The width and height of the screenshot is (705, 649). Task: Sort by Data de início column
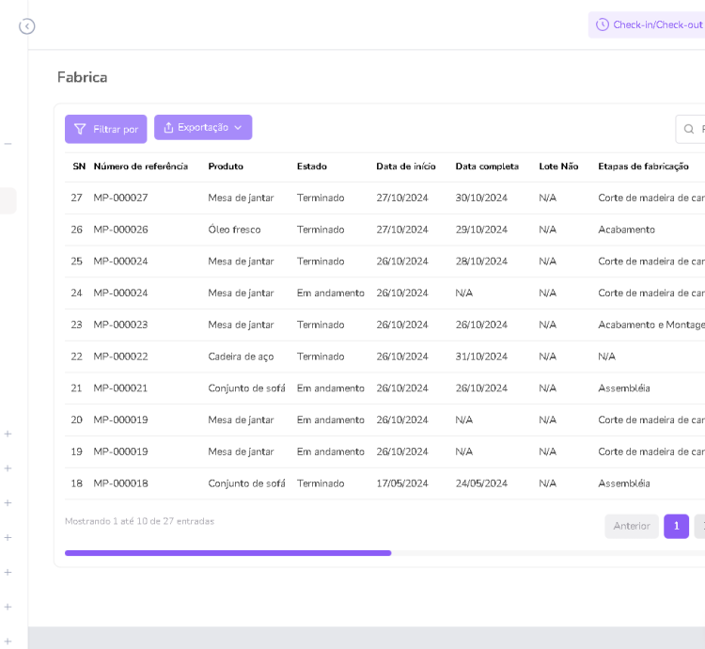(x=405, y=166)
